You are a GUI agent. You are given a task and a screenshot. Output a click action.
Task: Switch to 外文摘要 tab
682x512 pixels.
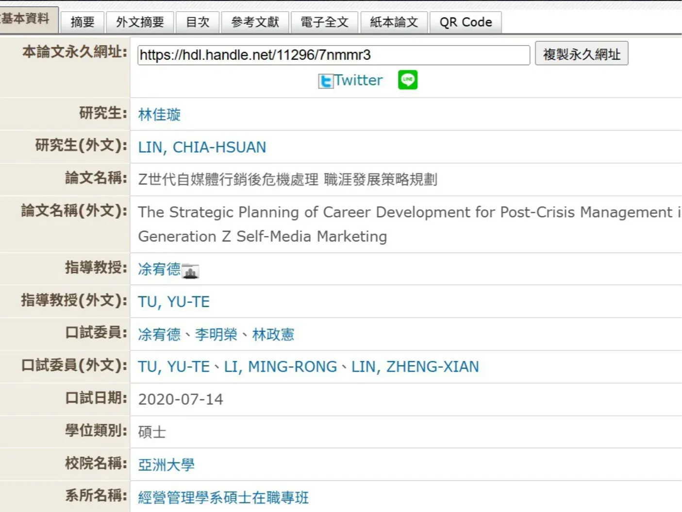pyautogui.click(x=140, y=22)
